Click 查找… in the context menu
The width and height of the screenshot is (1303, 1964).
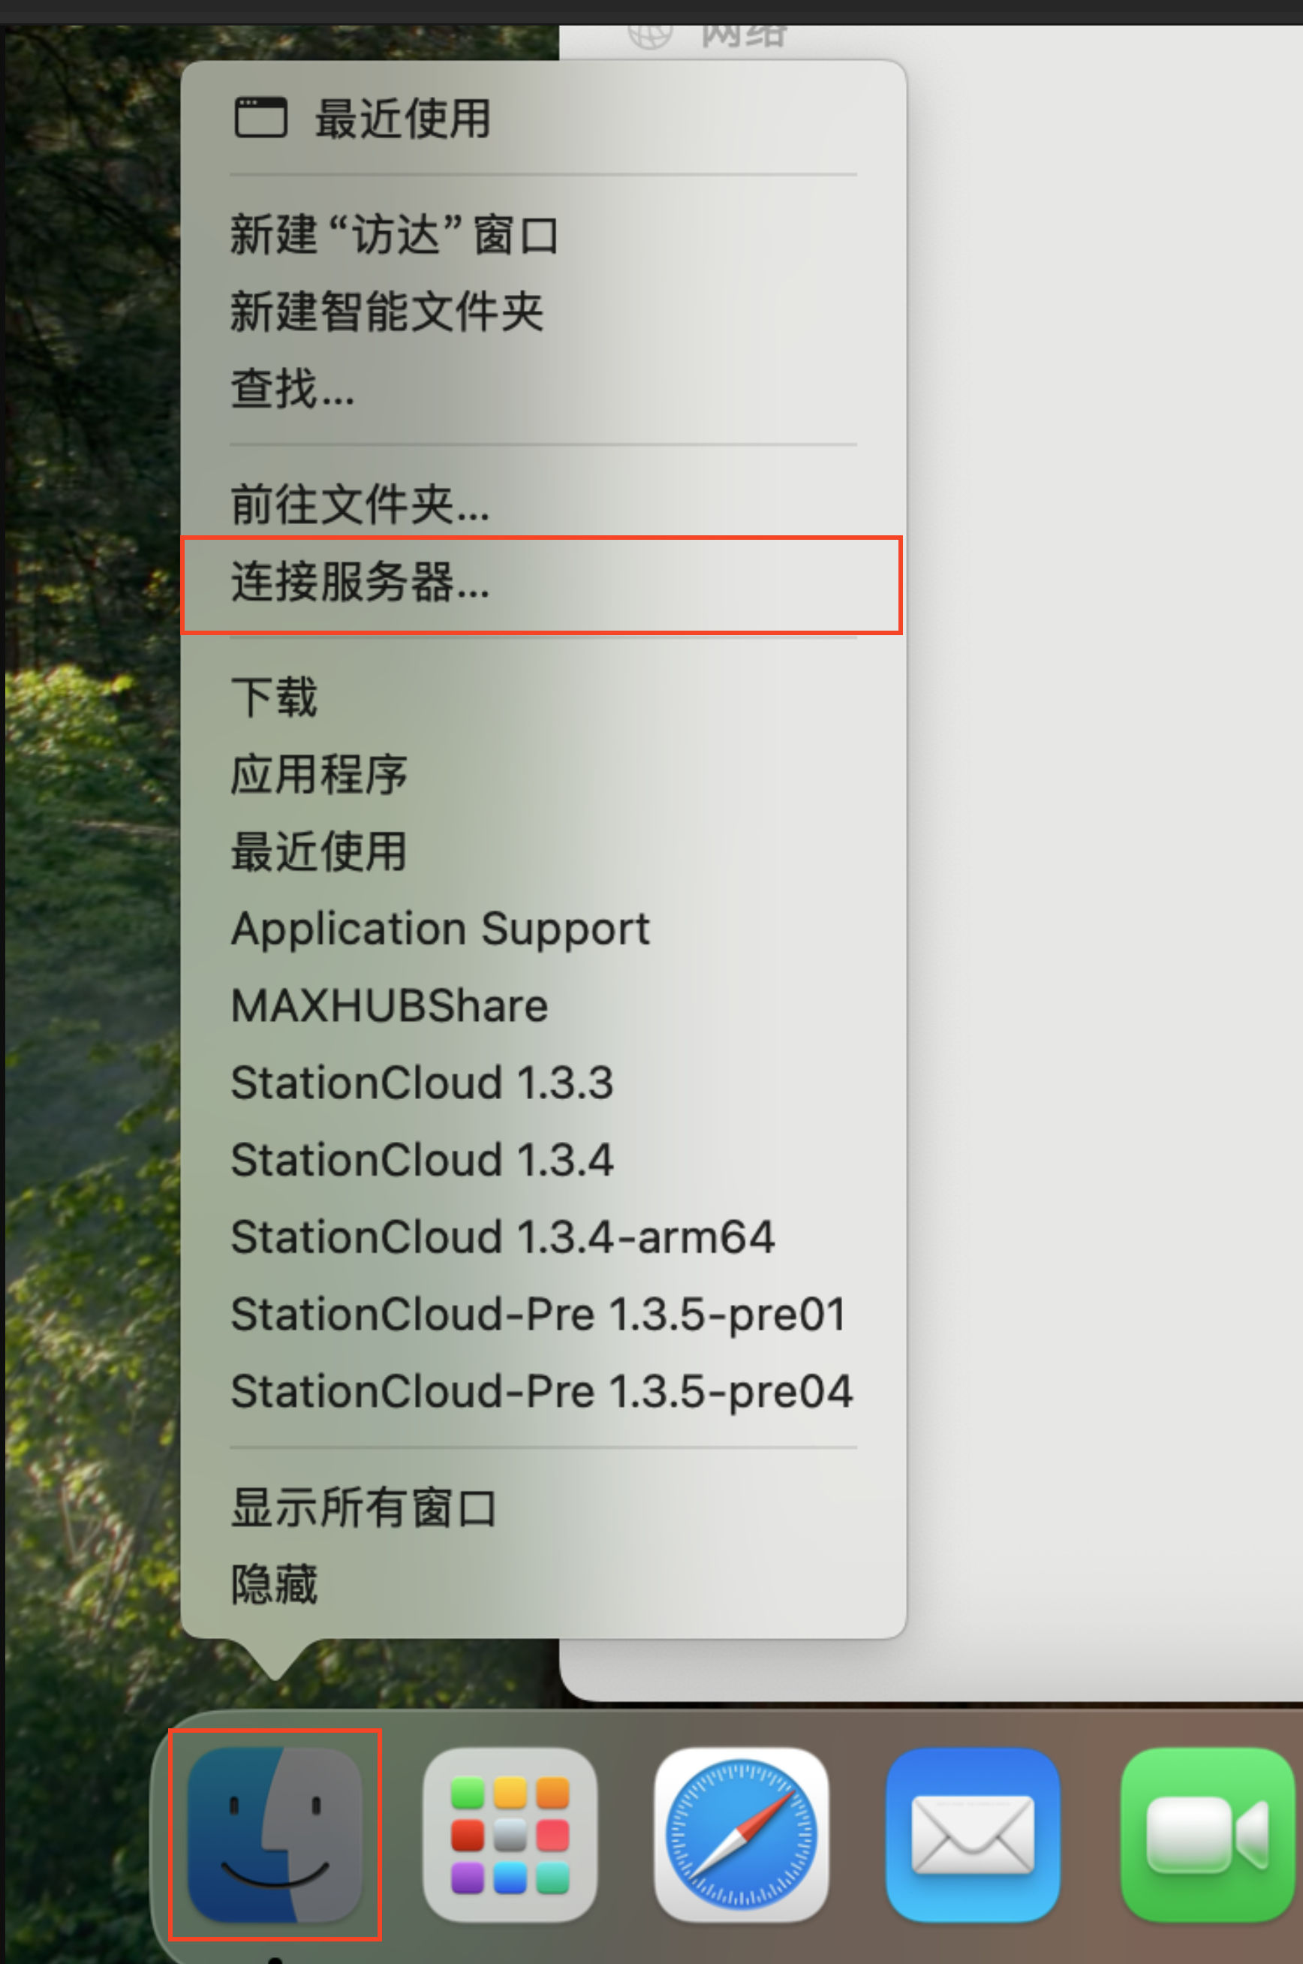pyautogui.click(x=293, y=388)
